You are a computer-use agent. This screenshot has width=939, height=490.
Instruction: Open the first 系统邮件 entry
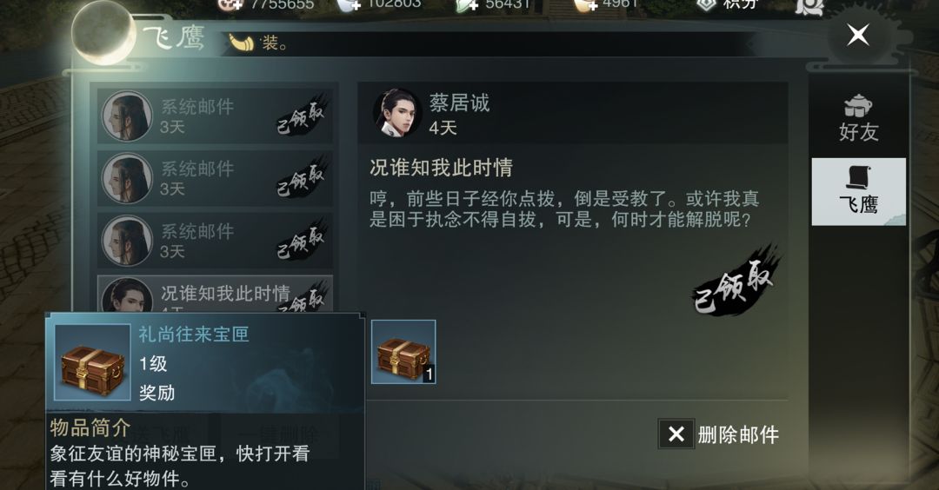pyautogui.click(x=215, y=116)
